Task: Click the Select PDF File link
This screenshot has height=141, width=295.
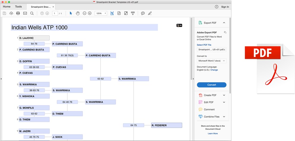Action: pos(204,45)
